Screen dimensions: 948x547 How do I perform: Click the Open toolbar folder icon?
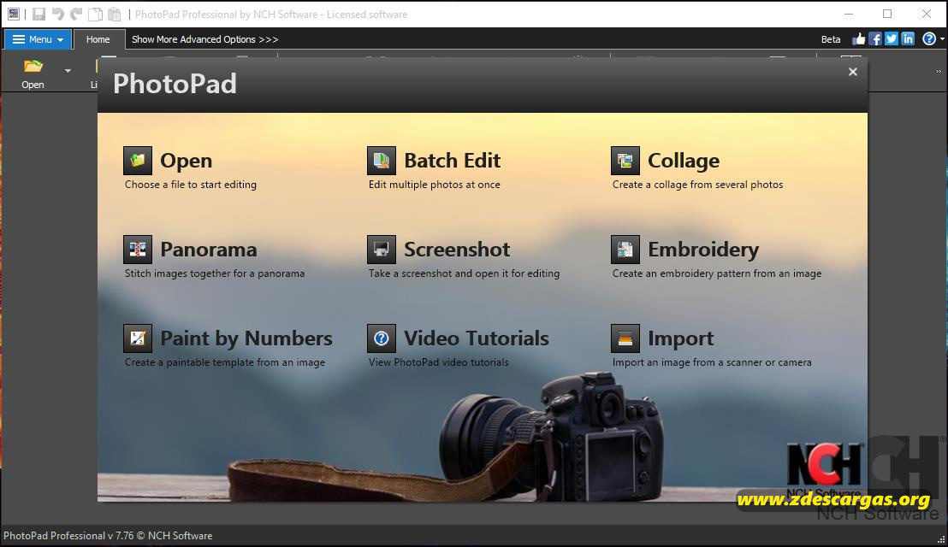click(x=33, y=66)
